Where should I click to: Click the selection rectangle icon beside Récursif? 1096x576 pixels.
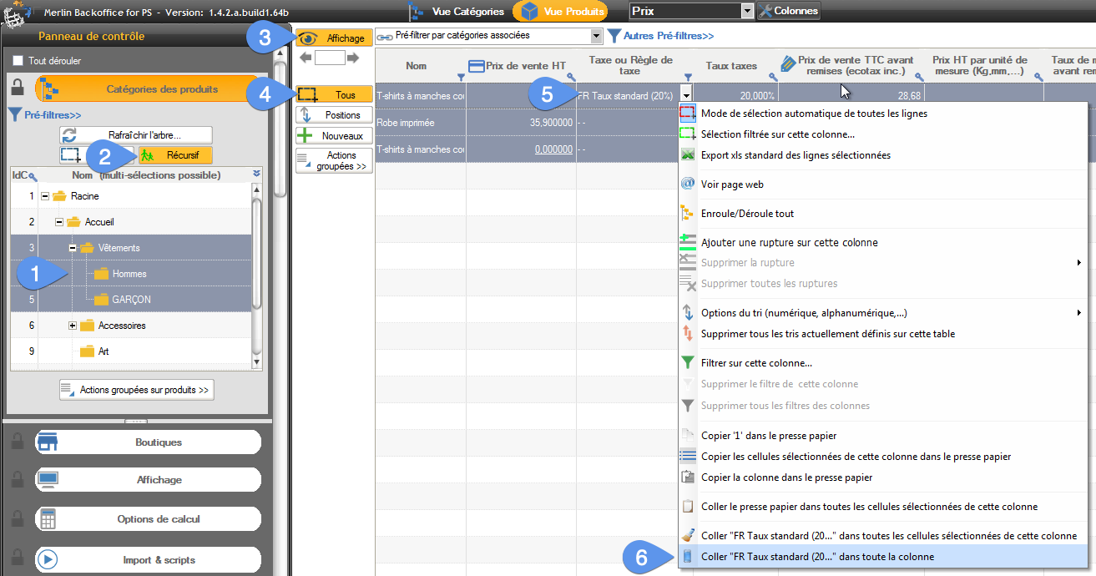tap(73, 154)
